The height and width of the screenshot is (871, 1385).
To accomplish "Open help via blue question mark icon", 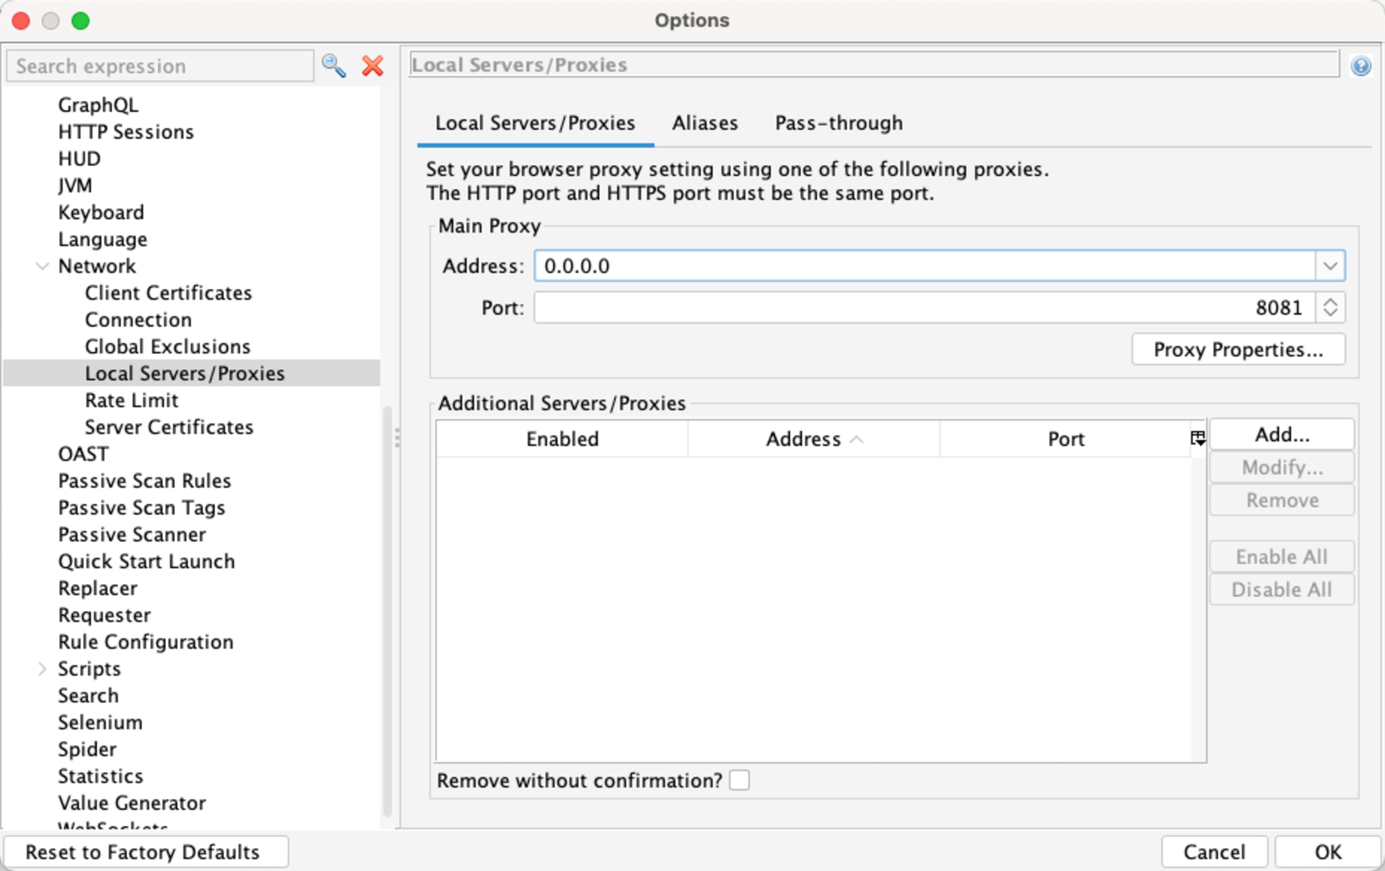I will point(1361,66).
